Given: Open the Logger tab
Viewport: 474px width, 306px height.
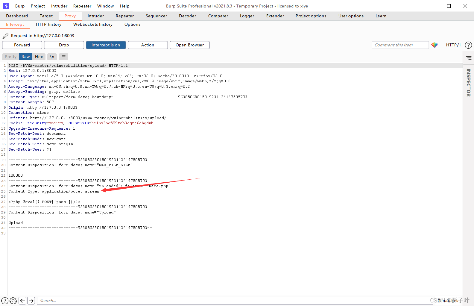Looking at the screenshot, I should 247,16.
